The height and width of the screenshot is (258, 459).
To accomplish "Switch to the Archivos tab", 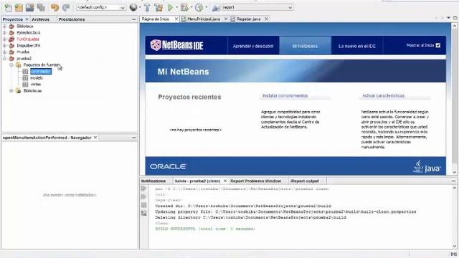I will 40,19.
